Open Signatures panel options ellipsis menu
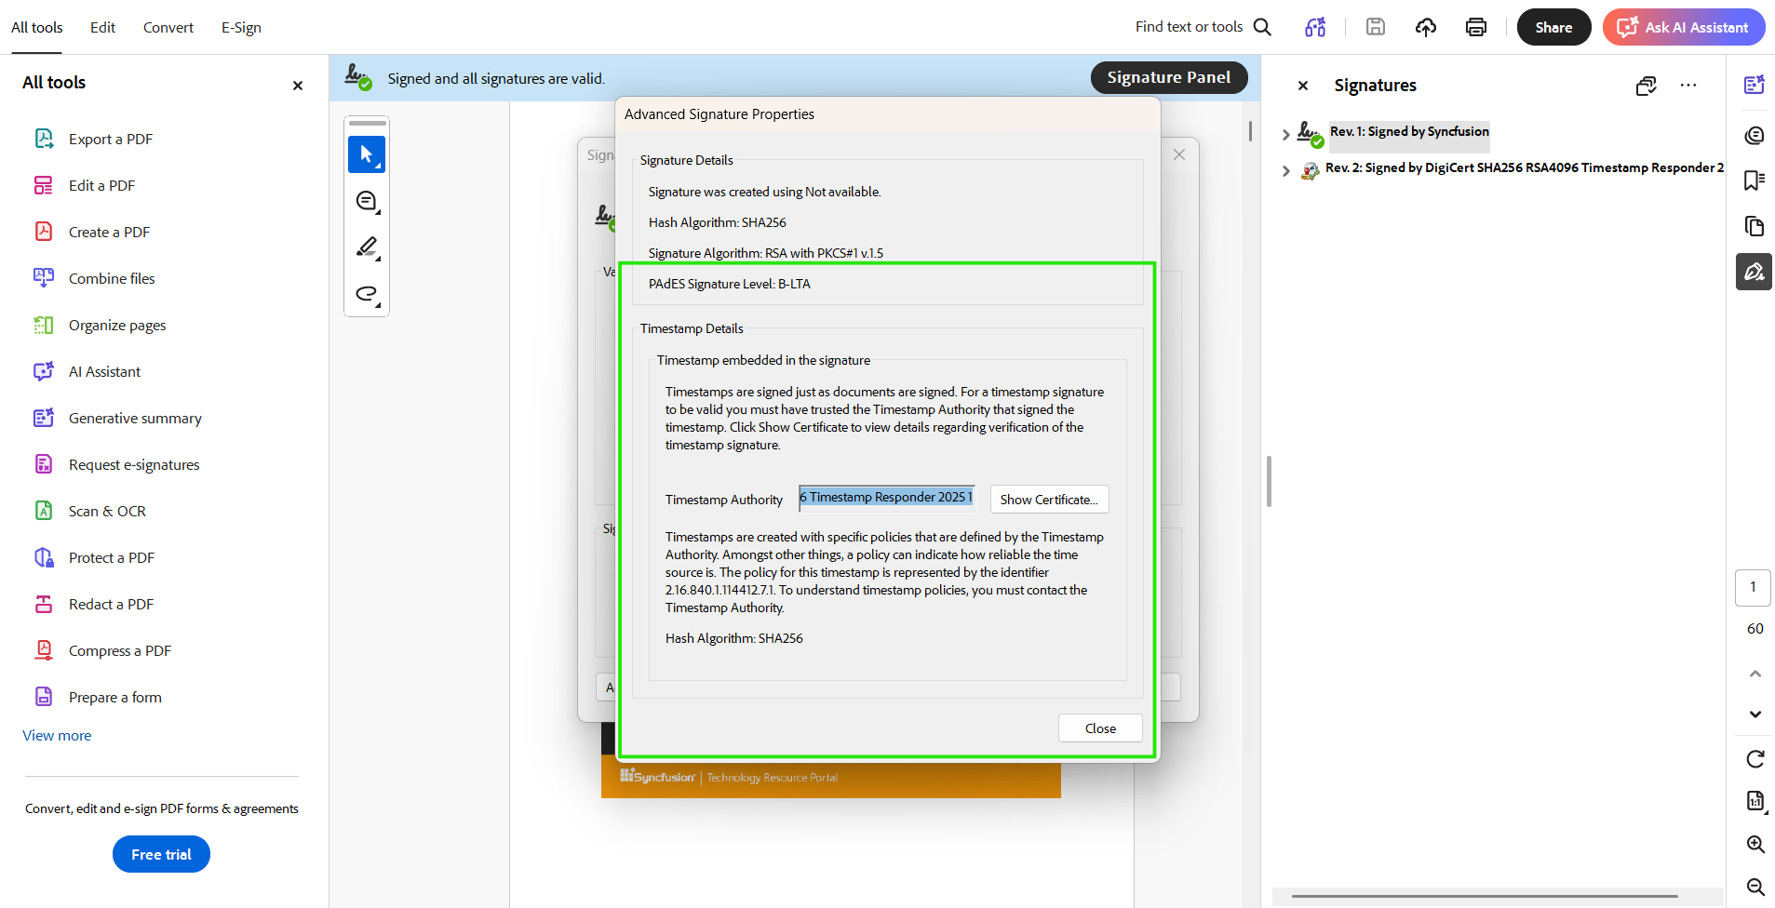 [x=1688, y=86]
